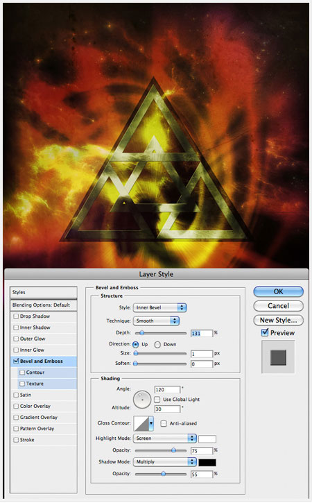312x503 pixels.
Task: Tick the Inner Glow checkbox
Action: coord(16,350)
